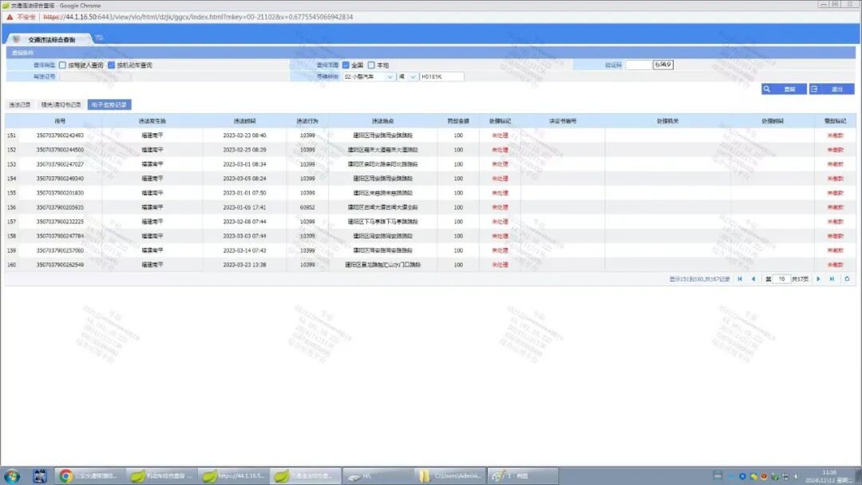Viewport: 862px width, 485px height.
Task: Click the captcha image 6949
Action: click(x=663, y=65)
